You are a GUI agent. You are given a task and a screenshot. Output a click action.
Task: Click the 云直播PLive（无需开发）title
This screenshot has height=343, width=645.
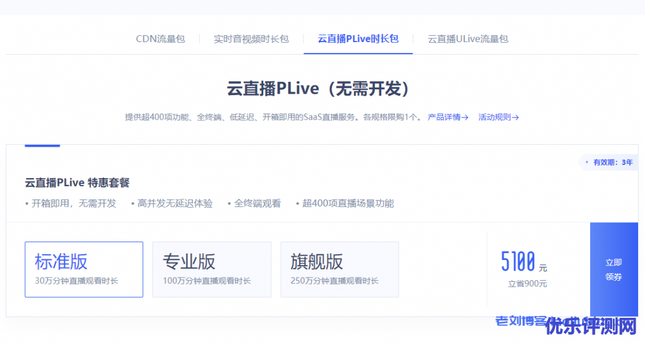pyautogui.click(x=318, y=89)
